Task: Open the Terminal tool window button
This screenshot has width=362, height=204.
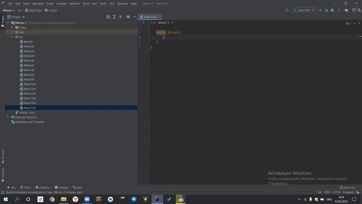Action: point(62,188)
